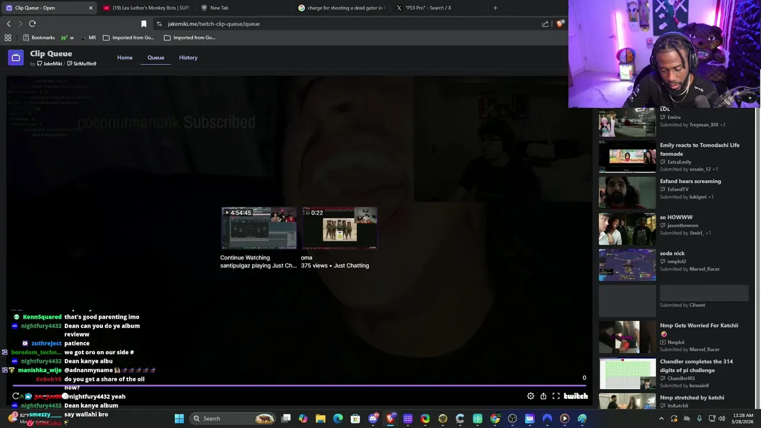Click the Clip Queue TV logo icon
Screen dimensions: 761x428
16,58
